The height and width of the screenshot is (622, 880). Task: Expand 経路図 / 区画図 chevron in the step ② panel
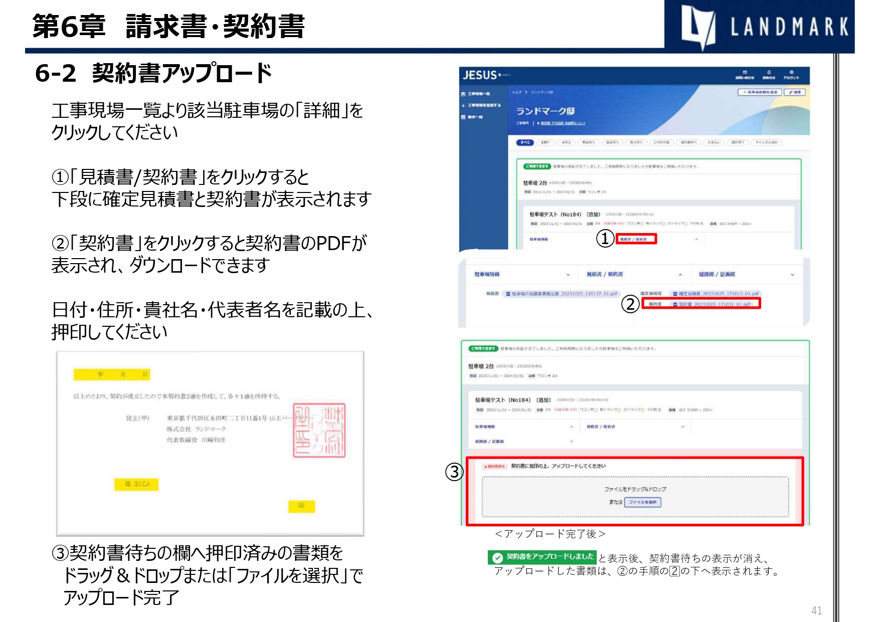pyautogui.click(x=792, y=275)
